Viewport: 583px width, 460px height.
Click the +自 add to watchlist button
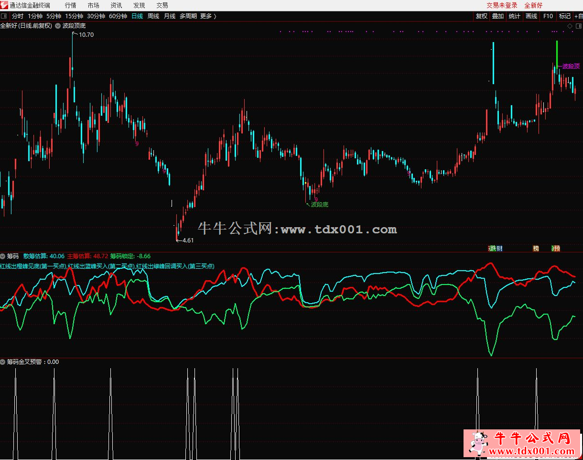[x=578, y=16]
